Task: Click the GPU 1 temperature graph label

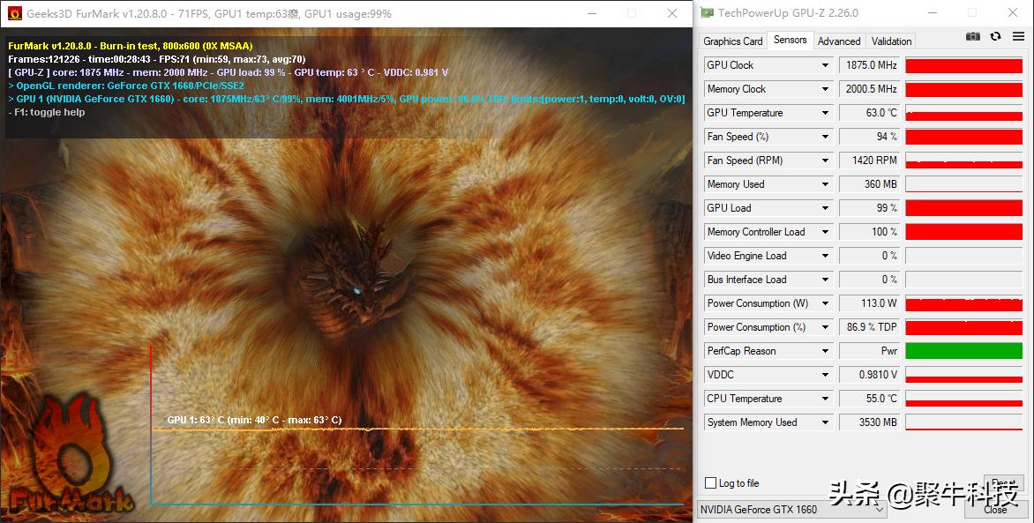Action: (254, 420)
